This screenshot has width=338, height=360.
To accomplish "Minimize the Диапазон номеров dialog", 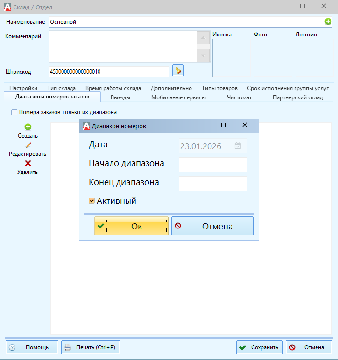I will pos(202,125).
